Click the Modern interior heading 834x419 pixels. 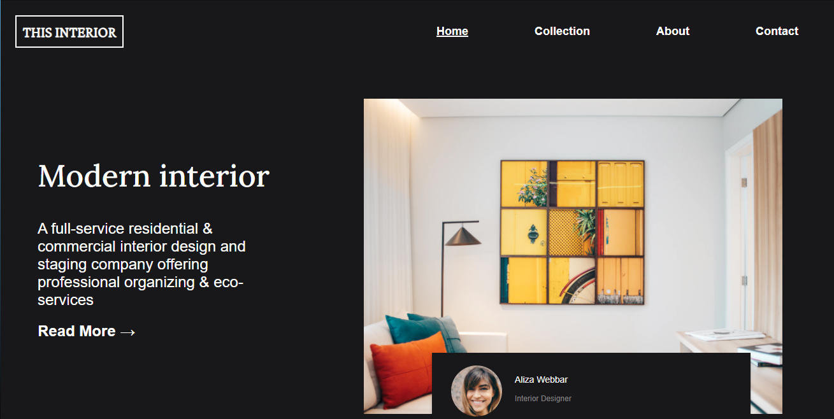pos(154,176)
